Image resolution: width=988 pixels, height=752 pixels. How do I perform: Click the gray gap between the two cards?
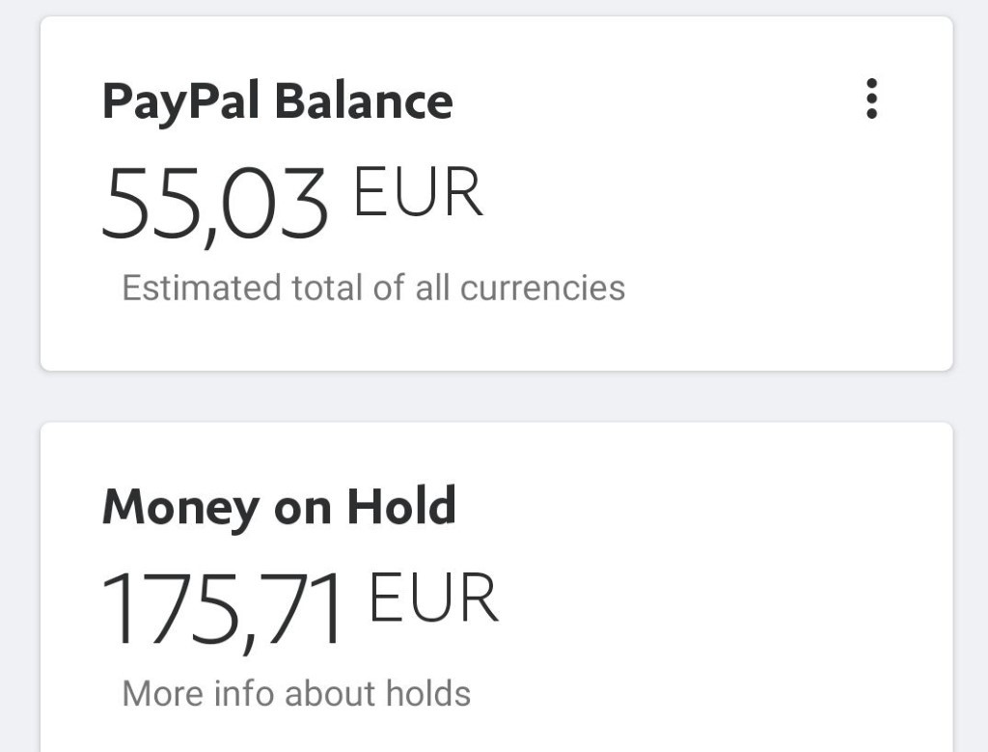click(x=494, y=397)
